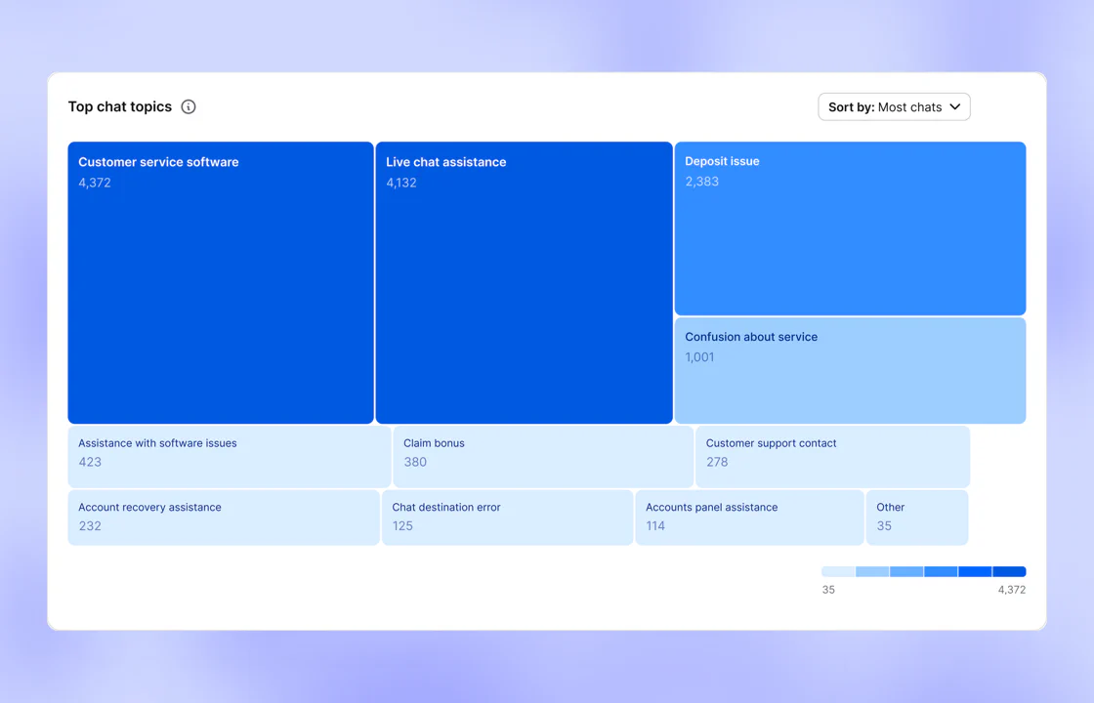This screenshot has height=703, width=1094.
Task: Click the 232 count under Account recovery assistance
Action: tap(89, 526)
